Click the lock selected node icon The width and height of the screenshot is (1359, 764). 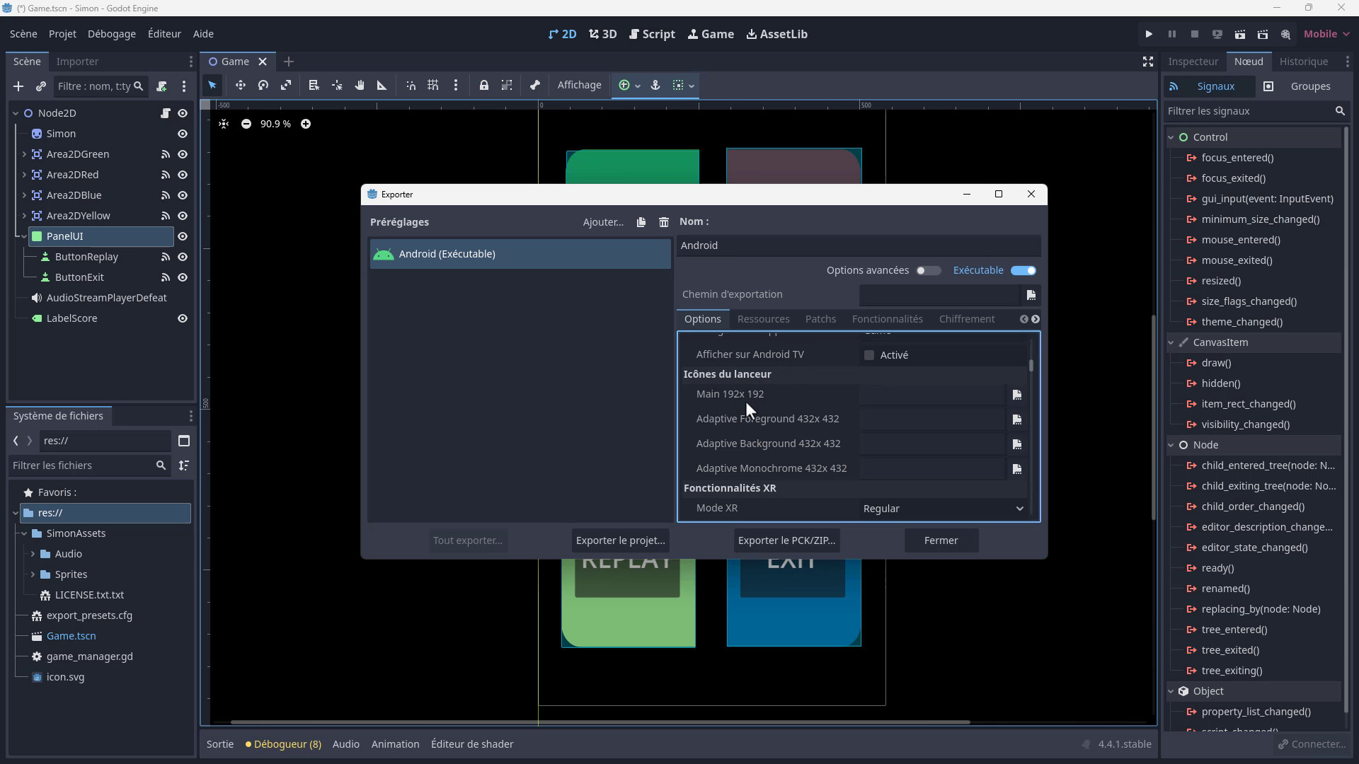(x=484, y=85)
